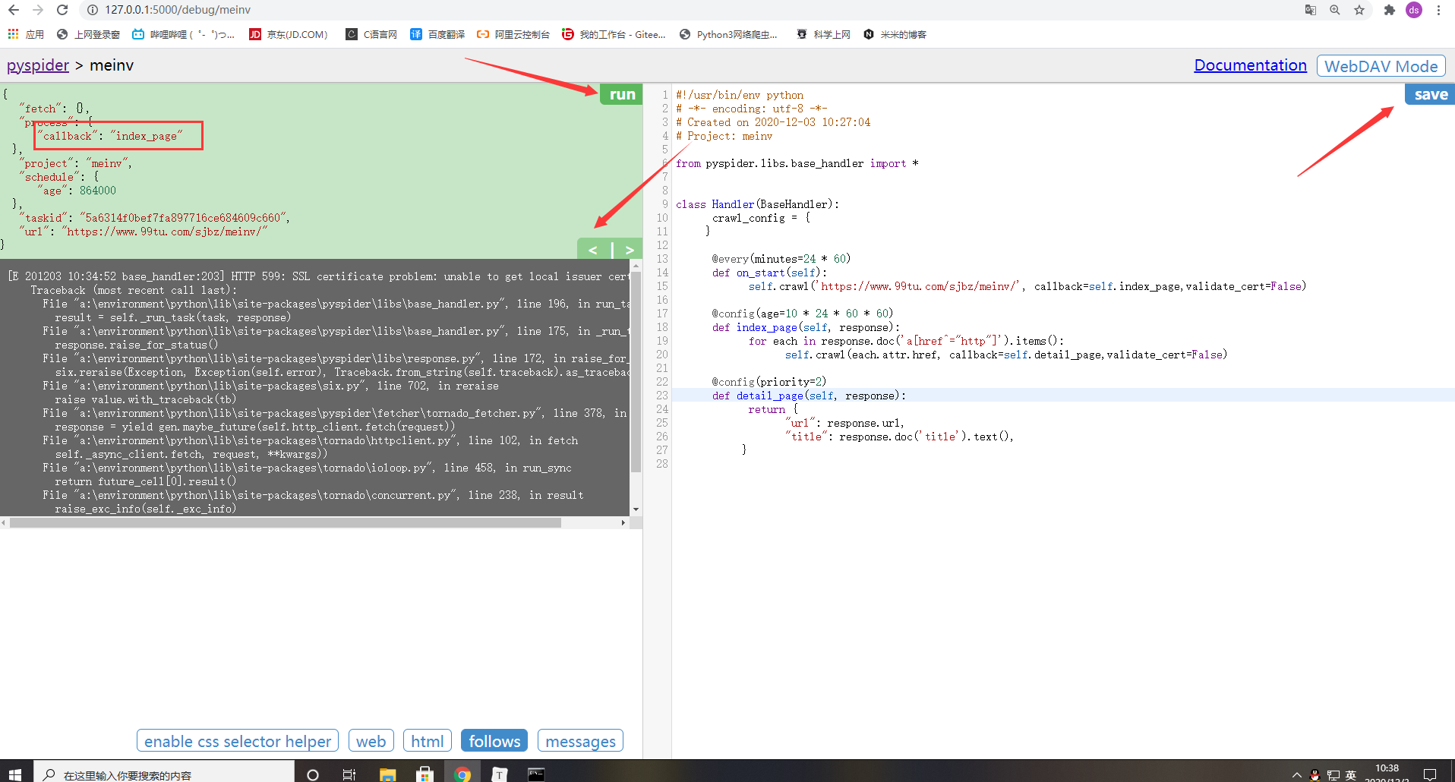The width and height of the screenshot is (1455, 782).
Task: Open the 科学上网 bookmark
Action: click(x=823, y=34)
